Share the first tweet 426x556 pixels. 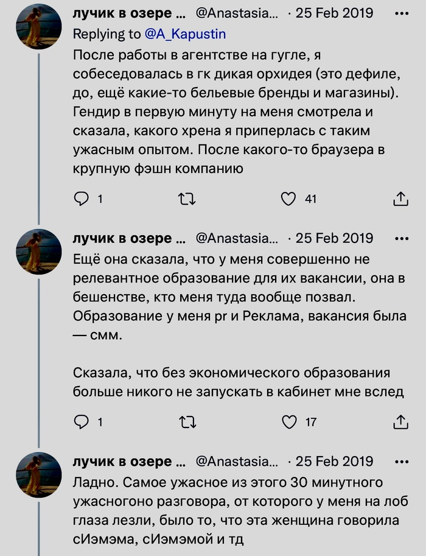tap(400, 199)
